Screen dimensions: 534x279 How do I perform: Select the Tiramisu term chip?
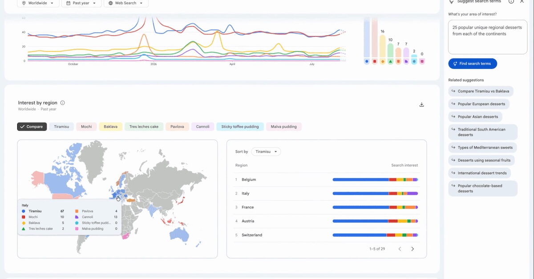pyautogui.click(x=61, y=127)
